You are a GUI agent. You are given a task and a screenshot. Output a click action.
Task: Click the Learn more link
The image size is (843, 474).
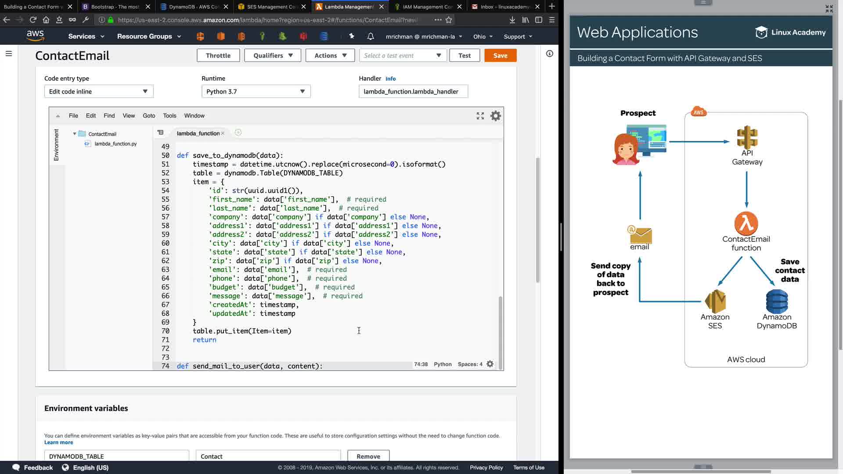[x=58, y=442]
